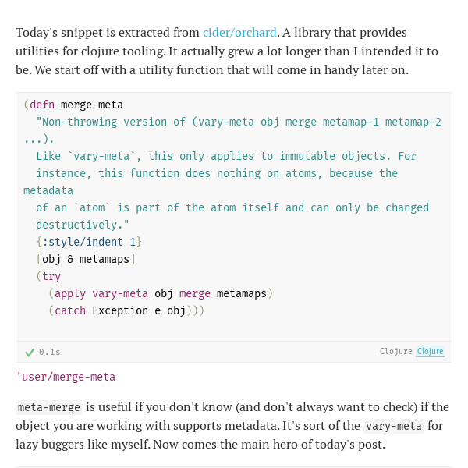Click the [obj & metamaps] argument vector
Screen dimensions: 468x468
tap(86, 259)
